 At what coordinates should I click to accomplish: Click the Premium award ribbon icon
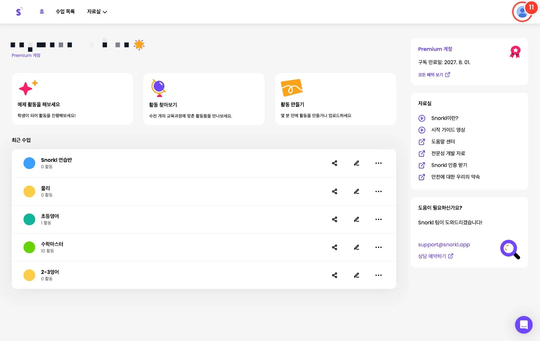[x=515, y=52]
